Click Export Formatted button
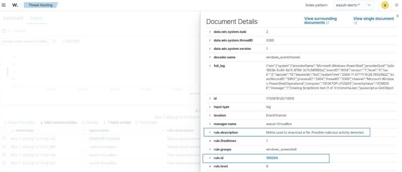 click(x=19, y=123)
